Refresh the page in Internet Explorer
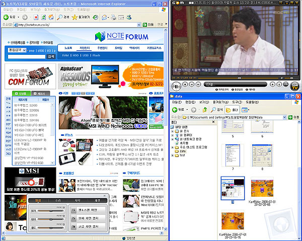 coord(44,17)
